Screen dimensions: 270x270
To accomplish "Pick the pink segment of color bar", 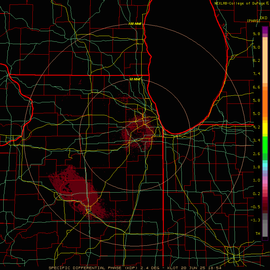I will (265, 182).
